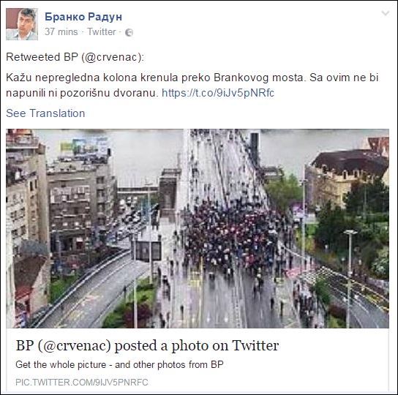This screenshot has width=398, height=395.
Task: Open the post options chevron menu
Action: pos(386,13)
